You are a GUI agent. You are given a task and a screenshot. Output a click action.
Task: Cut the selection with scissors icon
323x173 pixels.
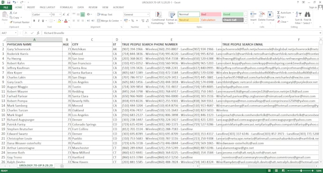coord(13,13)
